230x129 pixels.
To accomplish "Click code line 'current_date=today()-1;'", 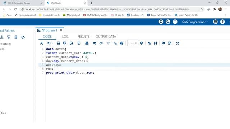I will tap(67, 57).
